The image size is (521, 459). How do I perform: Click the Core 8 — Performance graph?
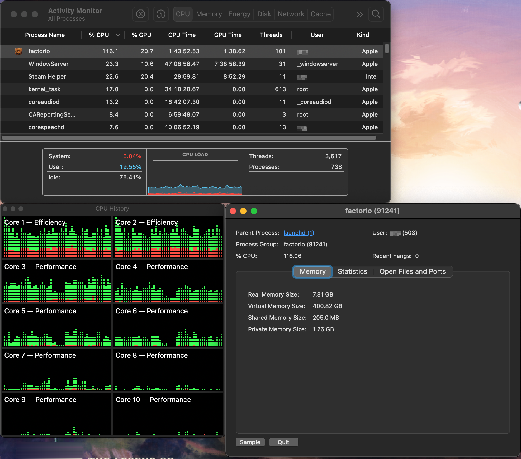(x=168, y=370)
